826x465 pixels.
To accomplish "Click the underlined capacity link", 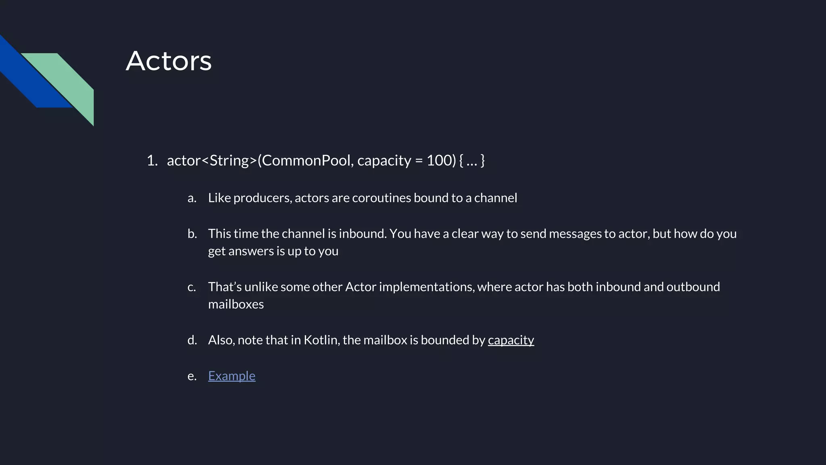I will pyautogui.click(x=511, y=340).
